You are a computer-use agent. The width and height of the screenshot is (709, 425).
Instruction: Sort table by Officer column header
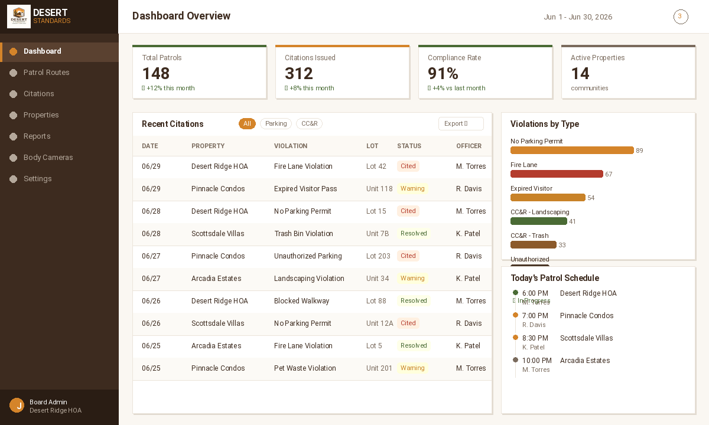click(469, 146)
